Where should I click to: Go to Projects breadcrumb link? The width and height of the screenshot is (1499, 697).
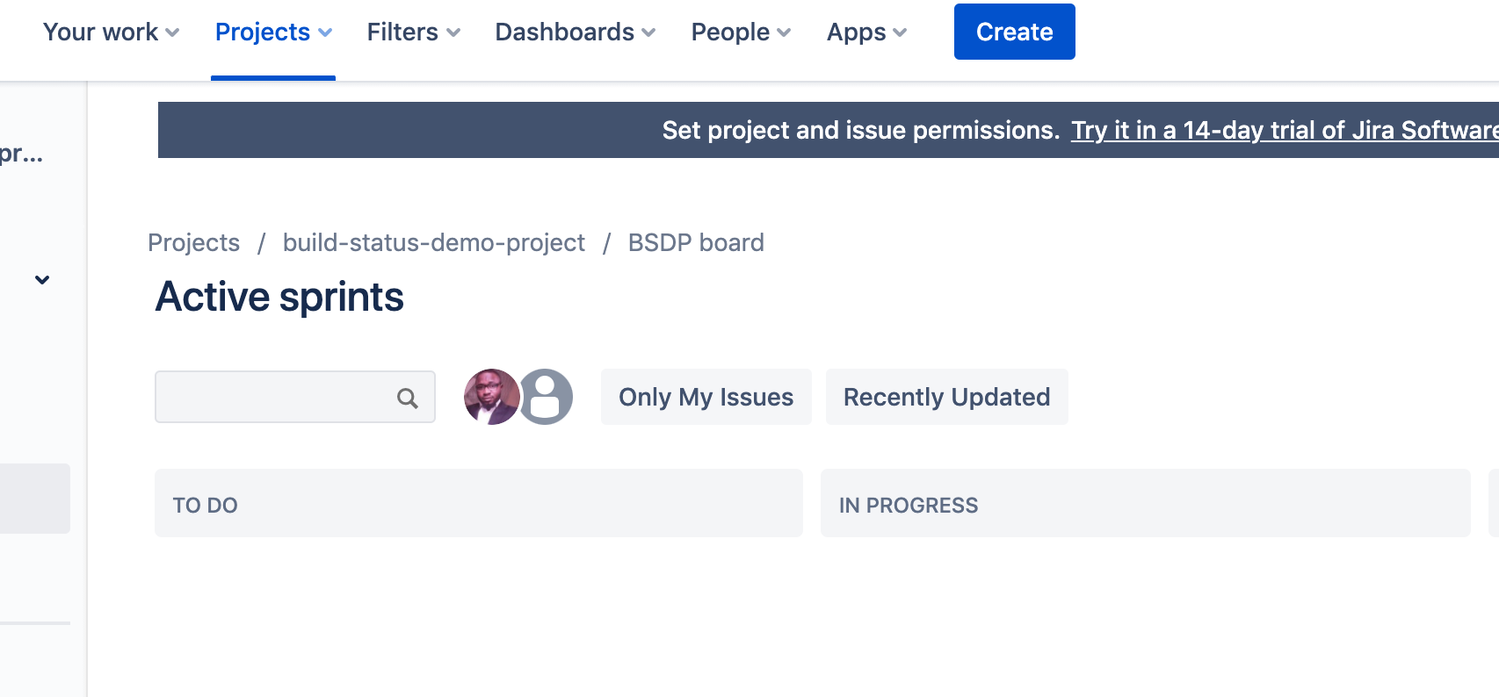click(193, 242)
